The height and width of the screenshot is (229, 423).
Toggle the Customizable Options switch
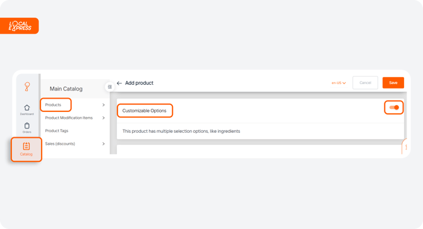394,108
